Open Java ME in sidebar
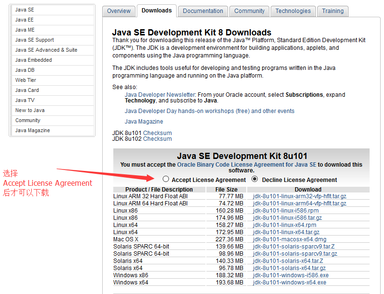 click(52, 30)
